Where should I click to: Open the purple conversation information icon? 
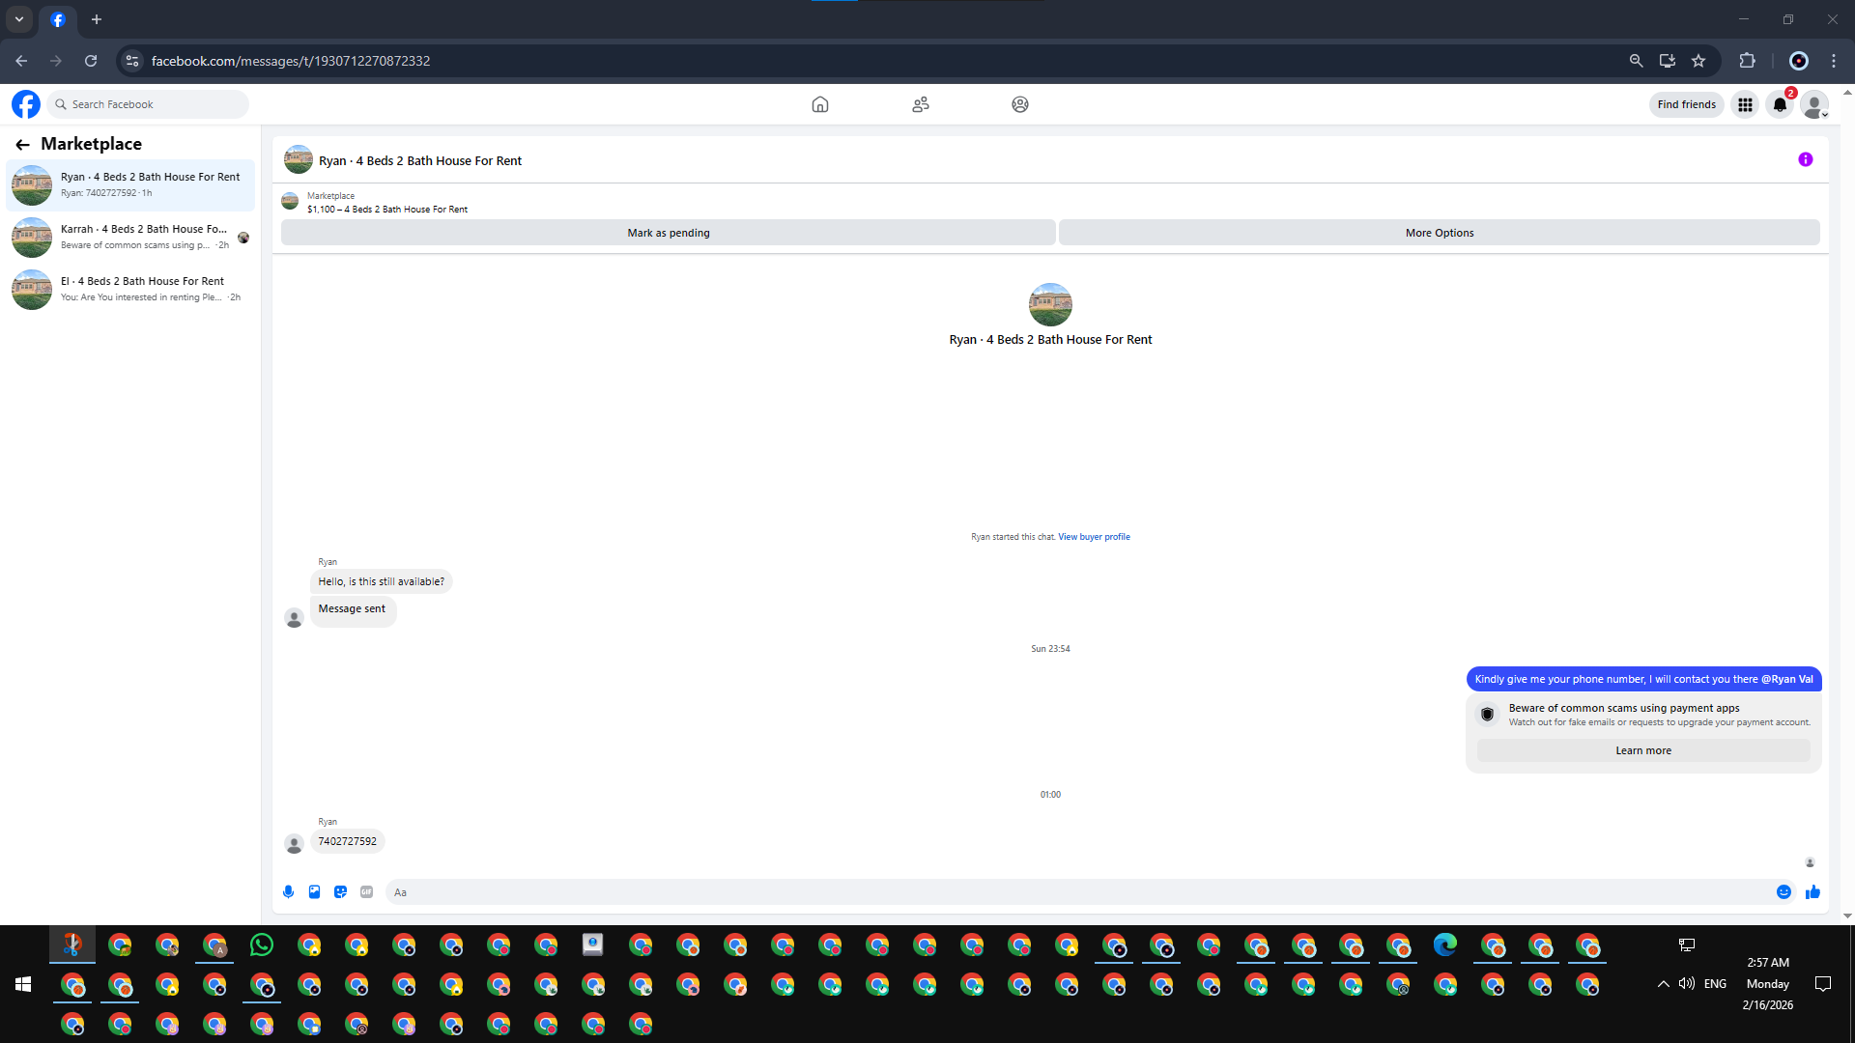(x=1805, y=160)
